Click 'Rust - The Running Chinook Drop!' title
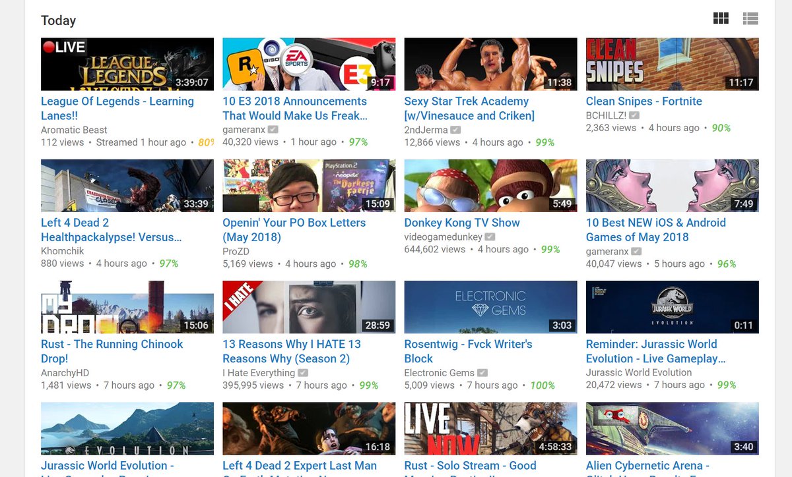The width and height of the screenshot is (792, 477). tap(112, 351)
